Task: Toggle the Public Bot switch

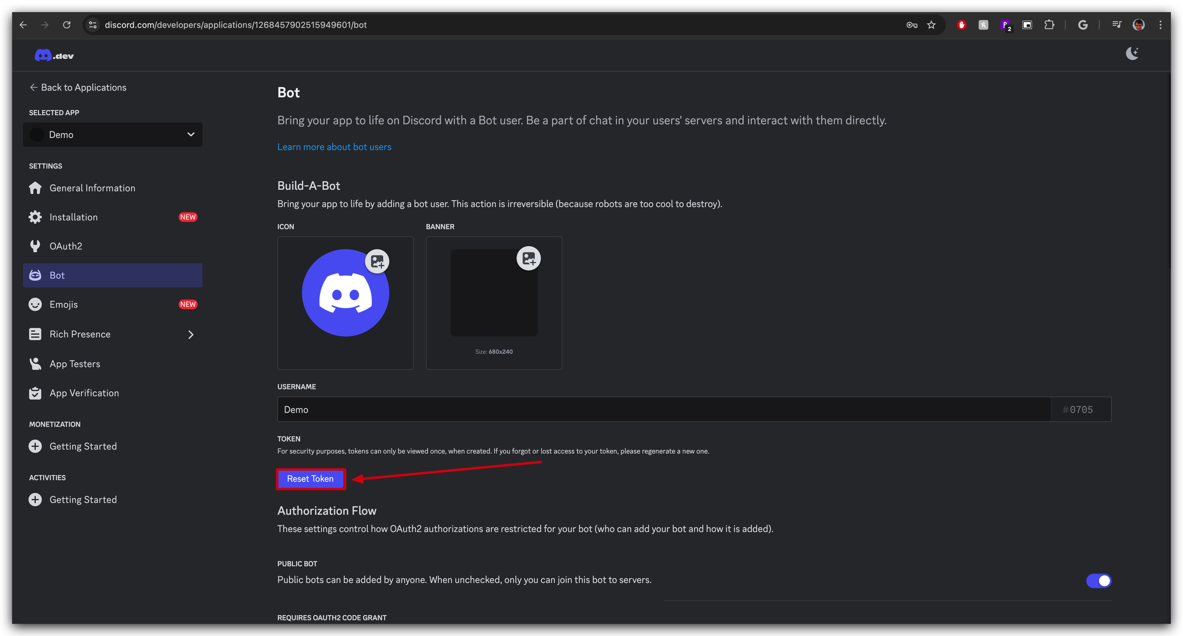Action: (1098, 581)
